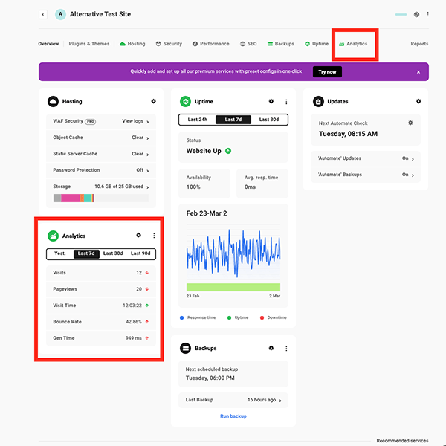Click the Gen Time 949 ms row

[x=101, y=338]
